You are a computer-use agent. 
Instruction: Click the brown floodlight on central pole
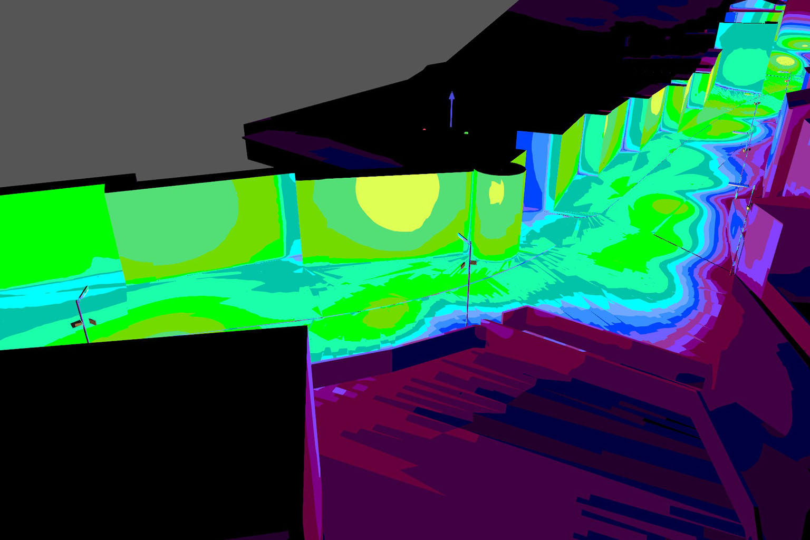(472, 263)
